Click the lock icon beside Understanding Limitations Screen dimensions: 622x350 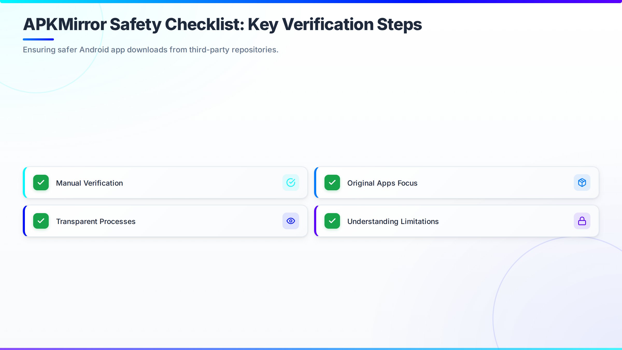[582, 221]
